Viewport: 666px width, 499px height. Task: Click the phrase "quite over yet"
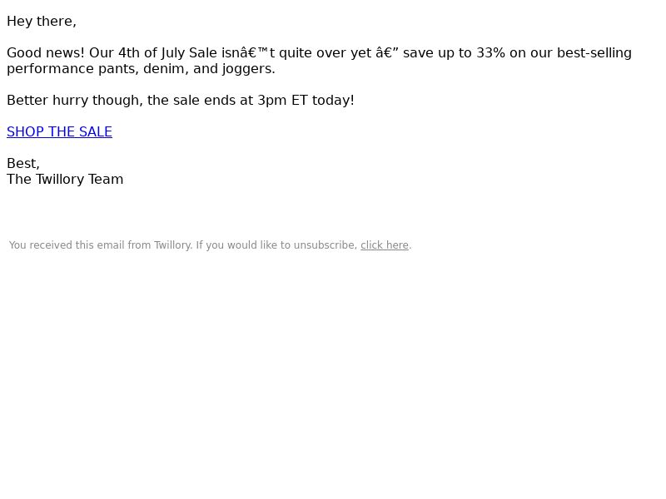pyautogui.click(x=326, y=53)
